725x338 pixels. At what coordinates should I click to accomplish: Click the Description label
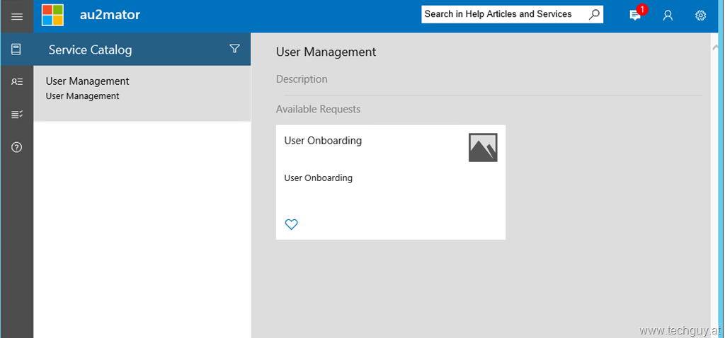click(x=302, y=79)
